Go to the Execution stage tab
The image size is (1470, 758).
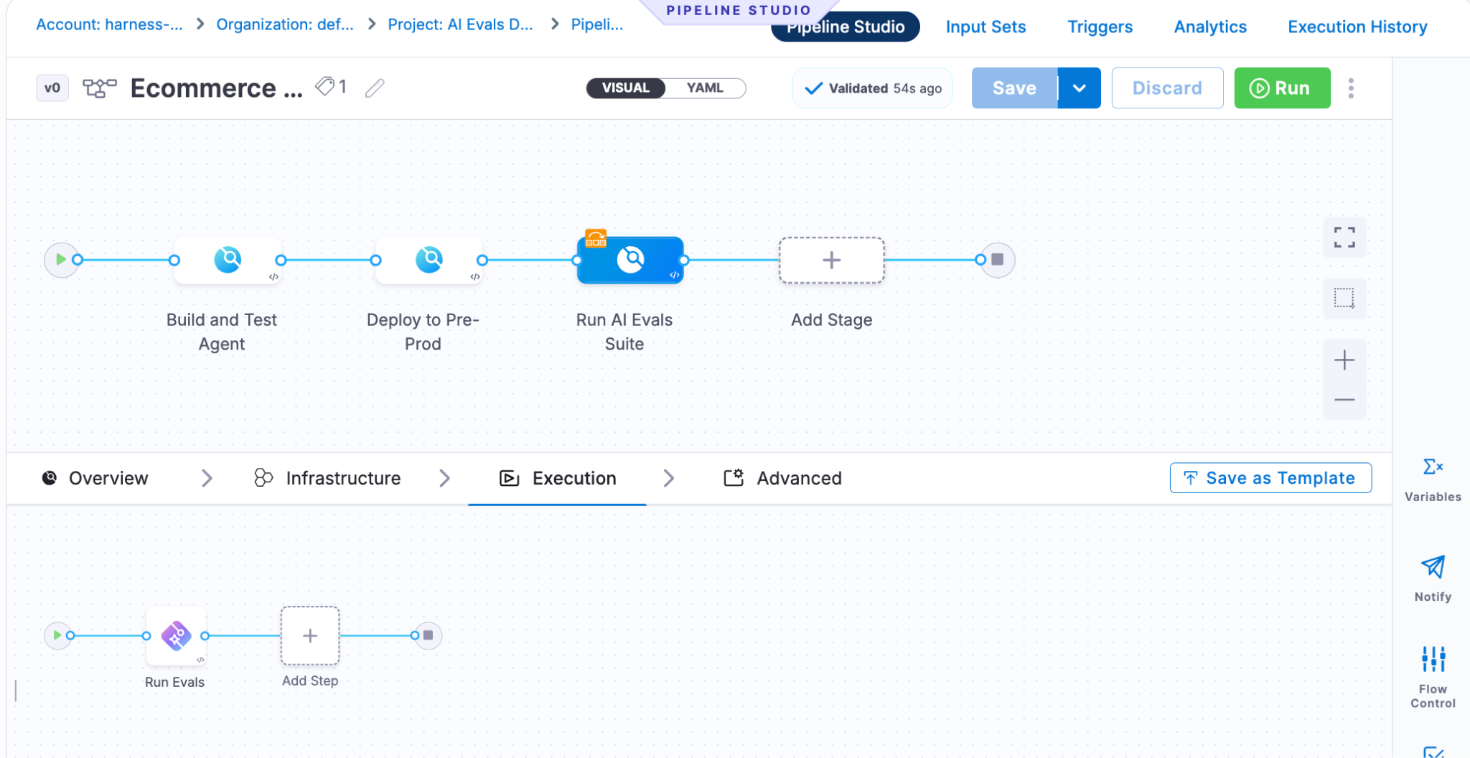coord(558,478)
